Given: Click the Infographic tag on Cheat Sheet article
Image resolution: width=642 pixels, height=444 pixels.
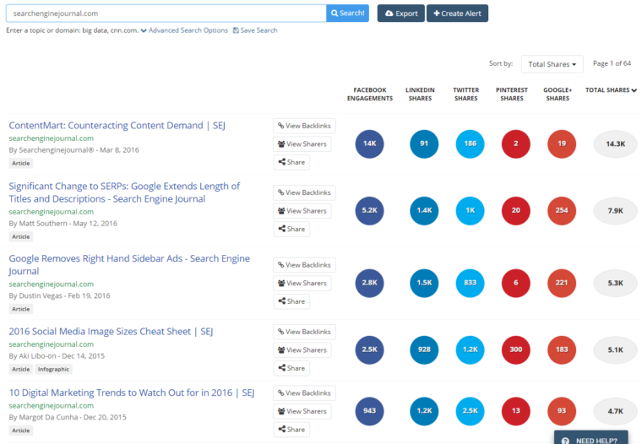Looking at the screenshot, I should (53, 369).
